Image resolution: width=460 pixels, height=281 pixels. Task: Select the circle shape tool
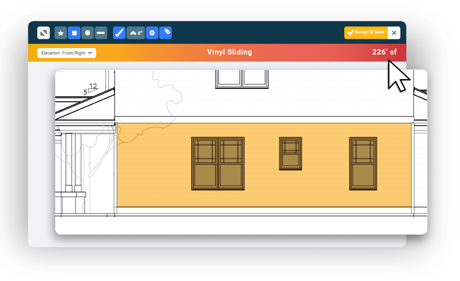click(x=87, y=33)
